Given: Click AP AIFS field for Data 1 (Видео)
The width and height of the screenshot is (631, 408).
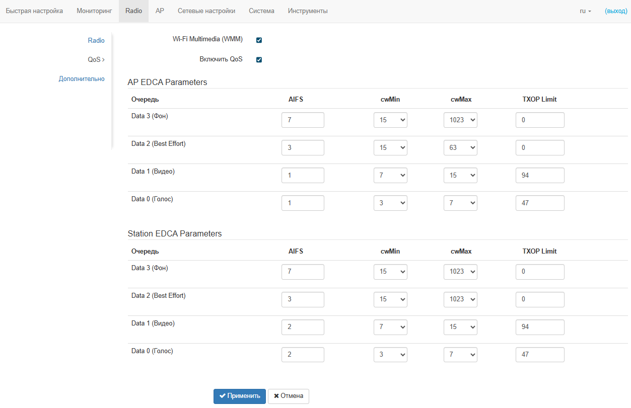Looking at the screenshot, I should coord(303,176).
